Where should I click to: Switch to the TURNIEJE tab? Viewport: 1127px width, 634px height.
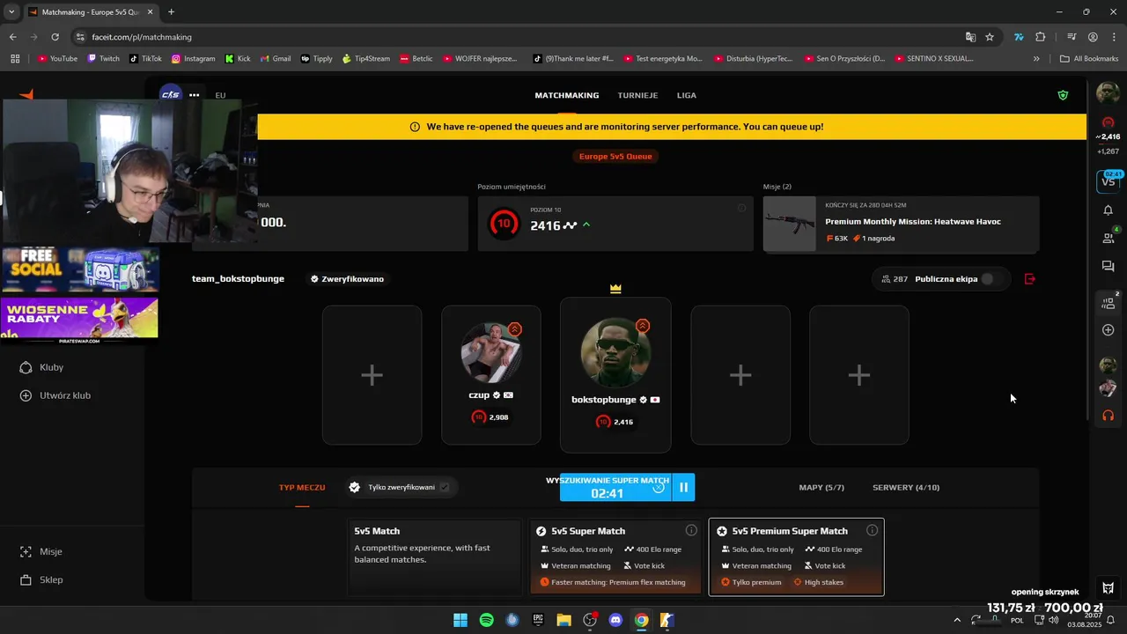(637, 95)
